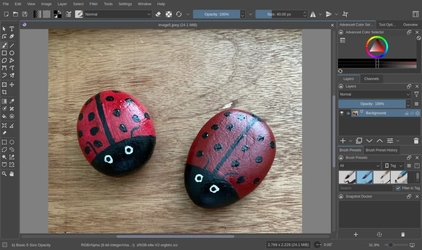
Task: Select the Rectangular Selection tool
Action: point(4,142)
